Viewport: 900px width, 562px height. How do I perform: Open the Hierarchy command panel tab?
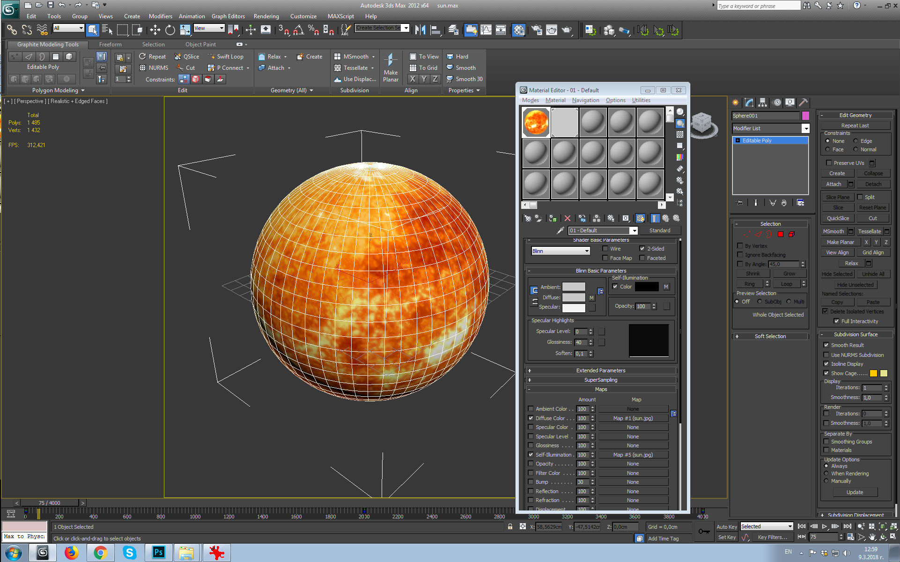(x=763, y=103)
